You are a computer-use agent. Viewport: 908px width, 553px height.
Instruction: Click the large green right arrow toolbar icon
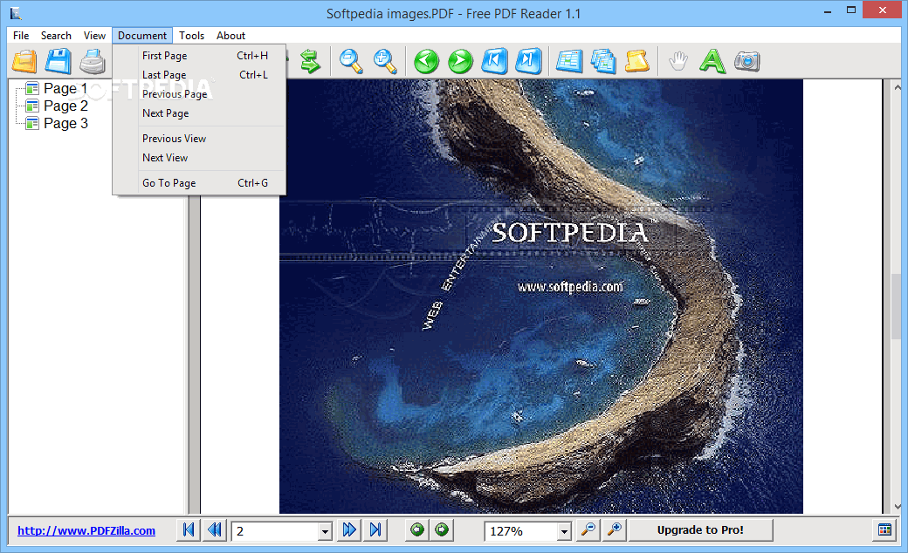460,61
